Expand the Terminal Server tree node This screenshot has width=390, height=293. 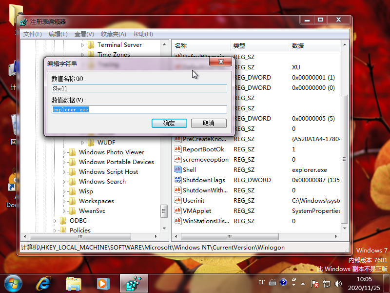(x=83, y=44)
